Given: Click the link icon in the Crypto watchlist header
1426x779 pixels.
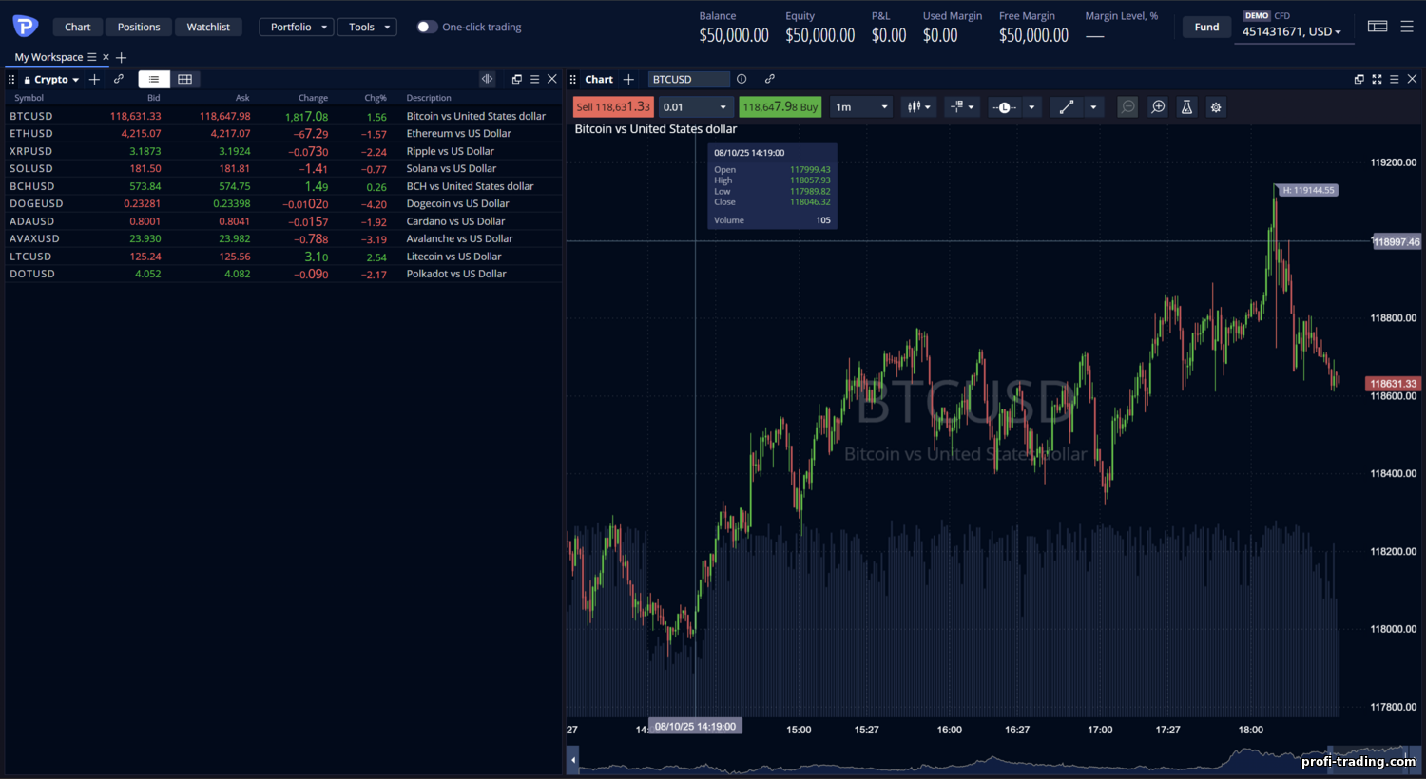Looking at the screenshot, I should click(x=119, y=79).
